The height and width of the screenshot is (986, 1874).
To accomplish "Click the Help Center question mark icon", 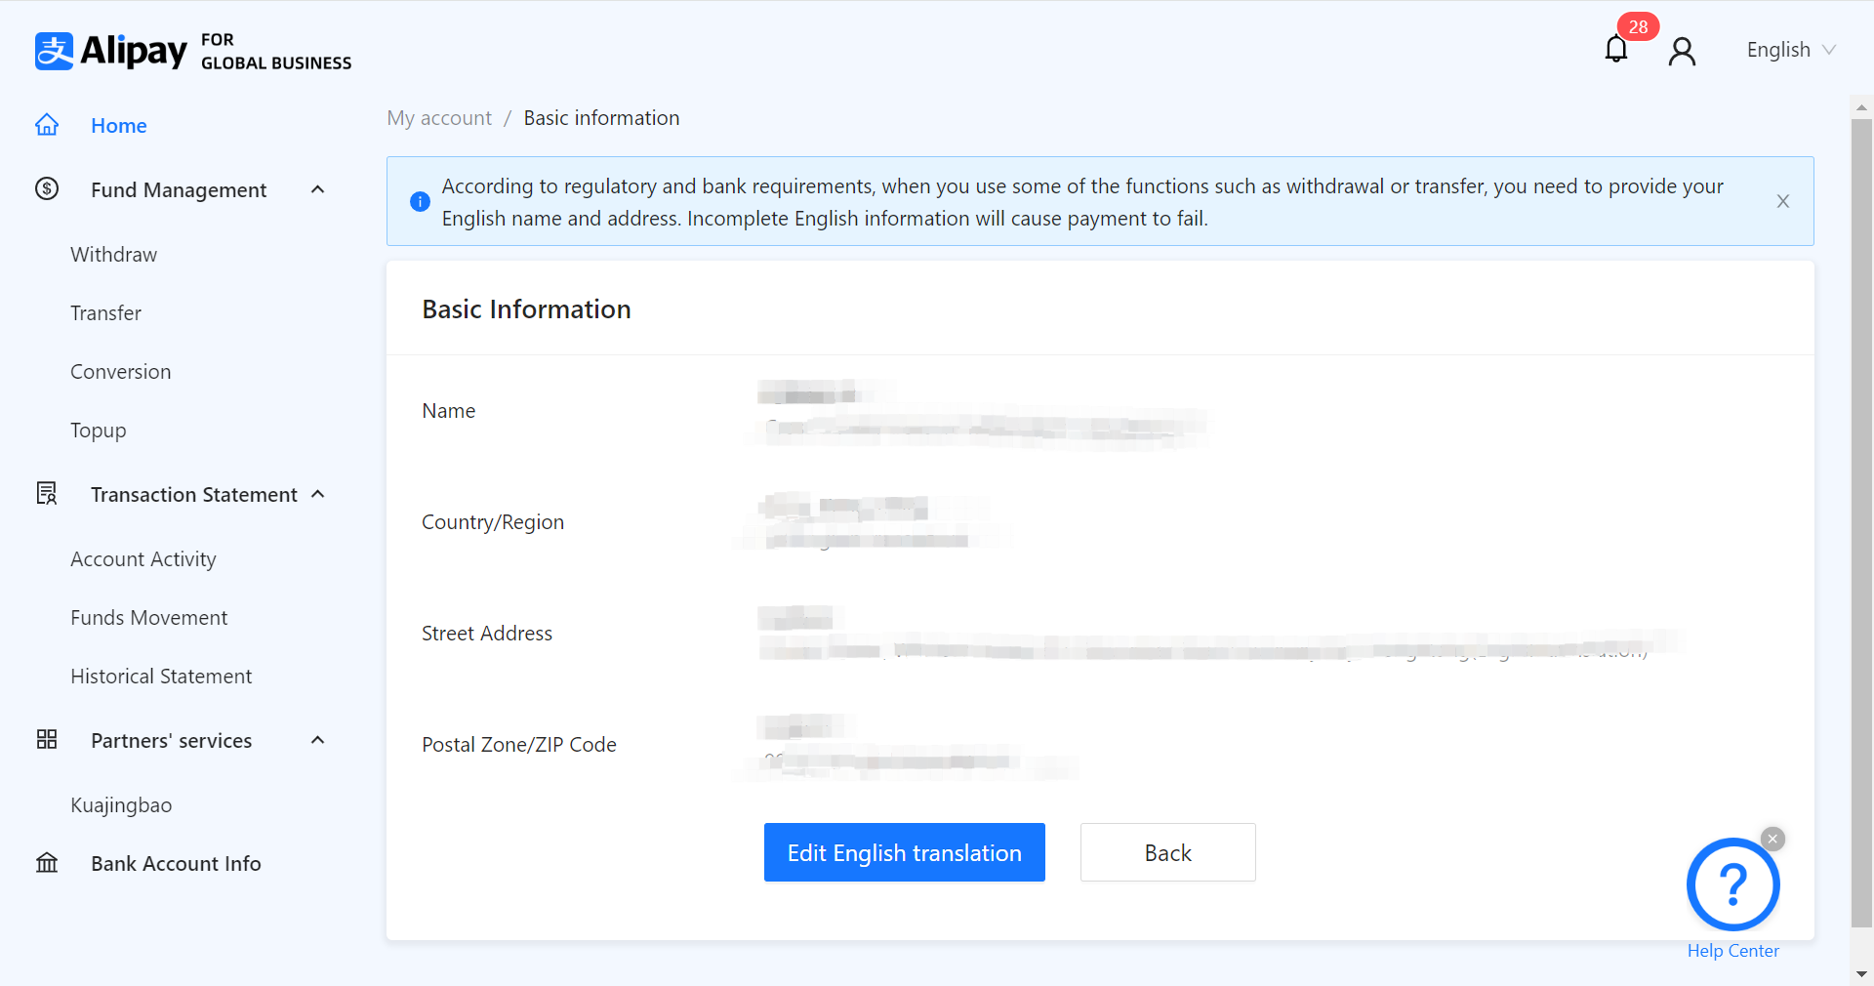I will point(1732,884).
